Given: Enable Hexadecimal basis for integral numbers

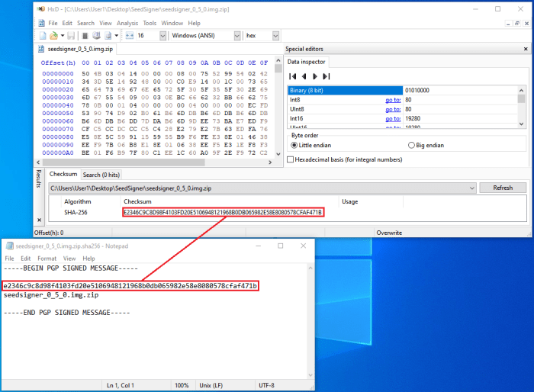Looking at the screenshot, I should [x=290, y=159].
